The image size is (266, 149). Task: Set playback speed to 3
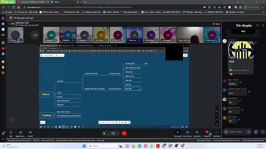(x=217, y=107)
